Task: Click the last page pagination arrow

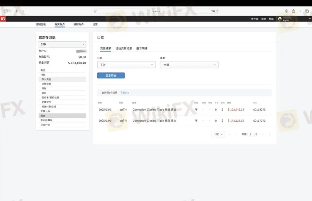Action: [x=270, y=134]
